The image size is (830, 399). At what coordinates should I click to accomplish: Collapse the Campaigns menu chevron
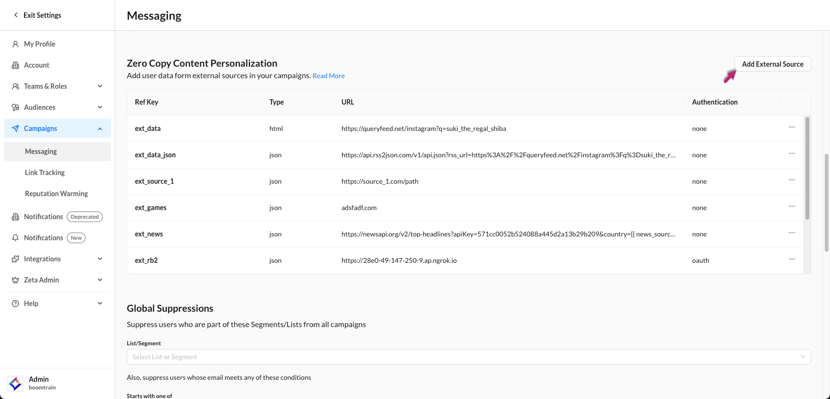coord(100,129)
